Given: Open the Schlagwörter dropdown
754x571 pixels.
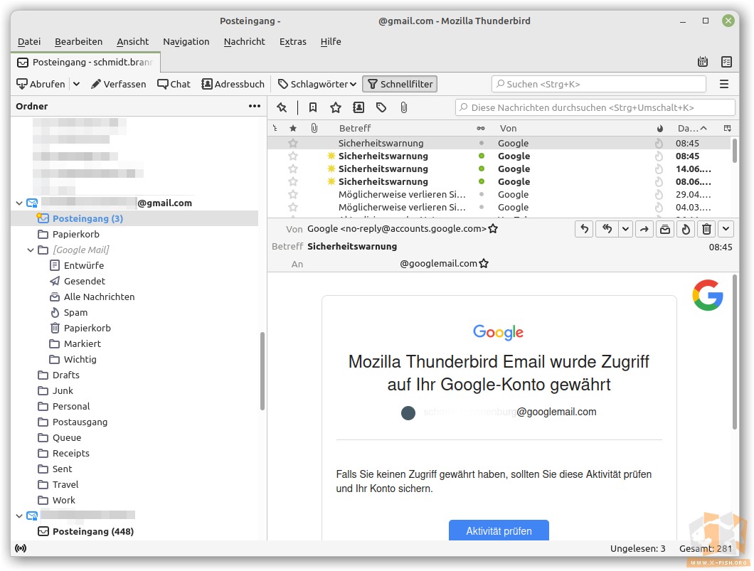Looking at the screenshot, I should (x=317, y=84).
